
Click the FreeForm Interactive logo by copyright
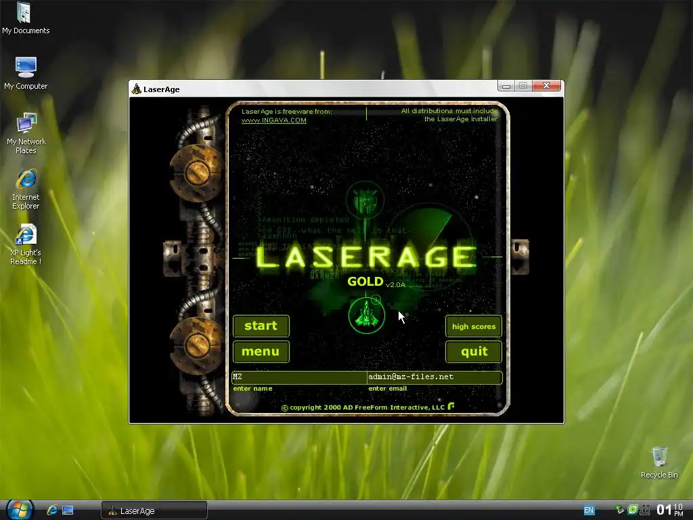click(451, 406)
